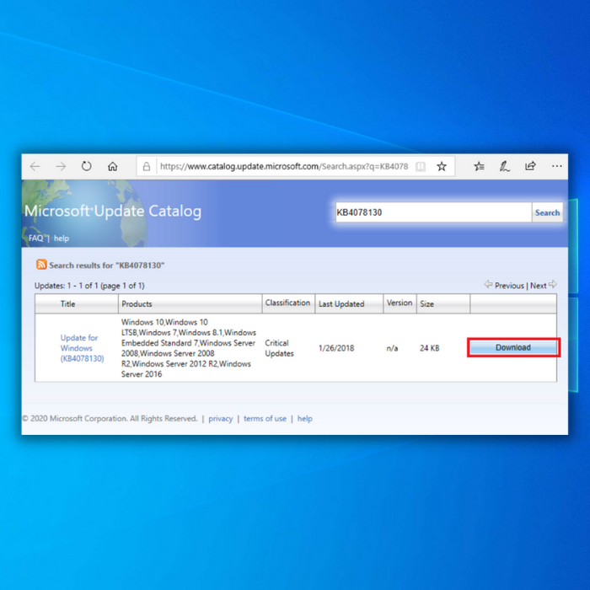Click the 2020 Microsoft Corporation copyright text
590x590 pixels.
110,418
